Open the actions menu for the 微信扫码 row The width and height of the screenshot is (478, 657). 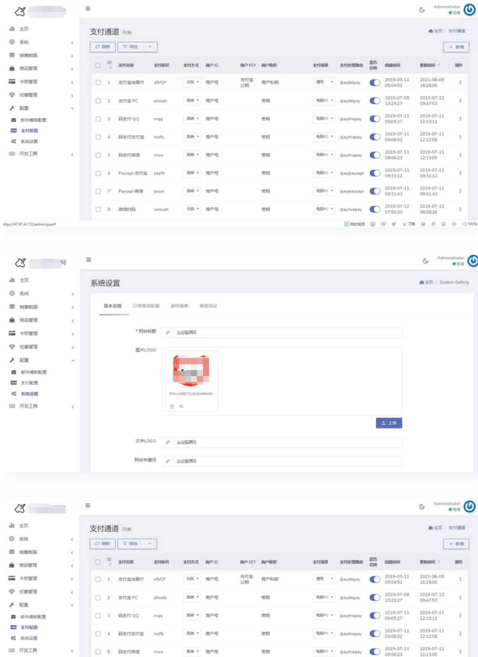(460, 209)
